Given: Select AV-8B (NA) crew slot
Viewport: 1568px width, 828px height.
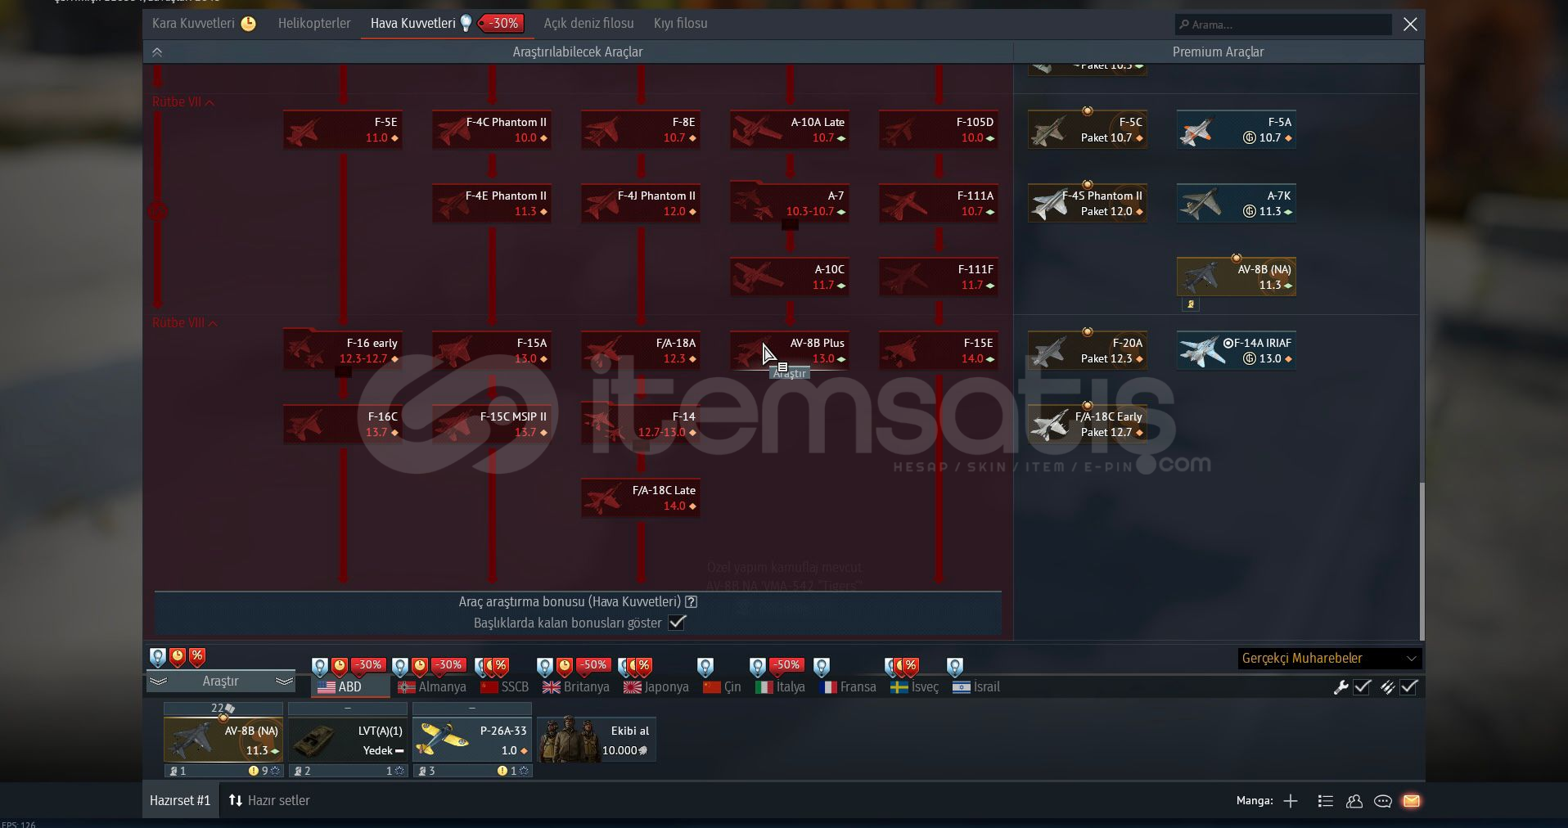Looking at the screenshot, I should pyautogui.click(x=223, y=740).
